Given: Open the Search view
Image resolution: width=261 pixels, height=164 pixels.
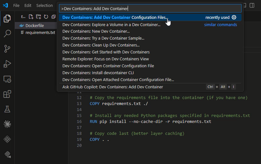Looking at the screenshot, I should pos(7,34).
